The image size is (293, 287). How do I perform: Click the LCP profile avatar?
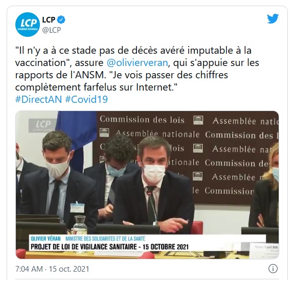(x=28, y=25)
